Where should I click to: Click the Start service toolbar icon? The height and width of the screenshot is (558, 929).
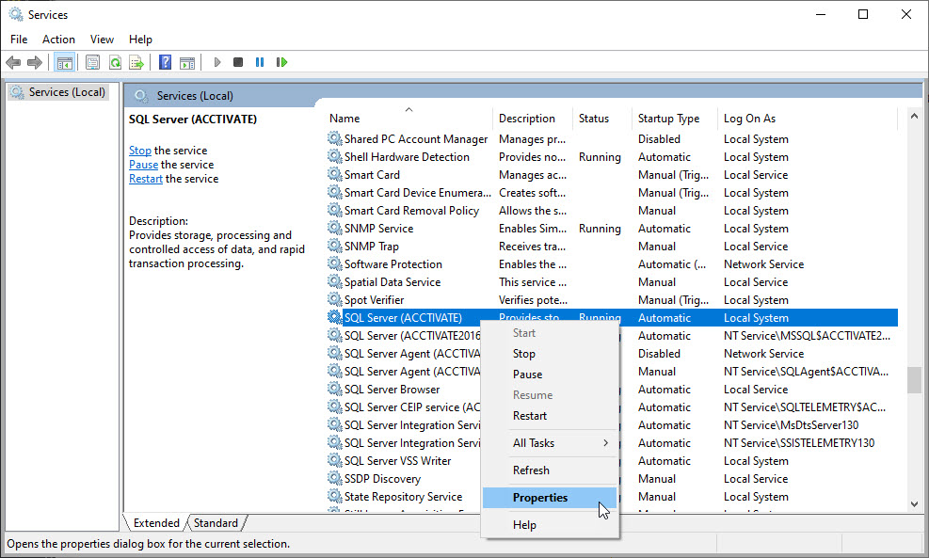(x=216, y=62)
